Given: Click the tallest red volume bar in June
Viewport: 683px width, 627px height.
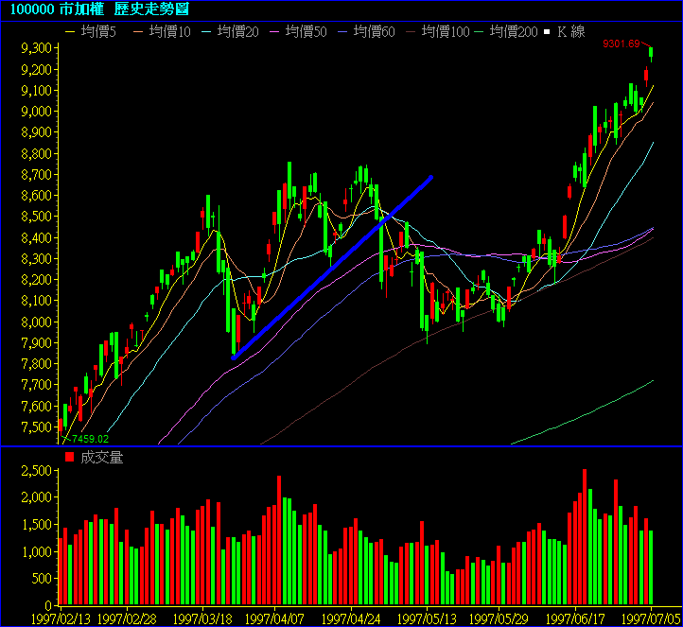Looking at the screenshot, I should click(585, 537).
